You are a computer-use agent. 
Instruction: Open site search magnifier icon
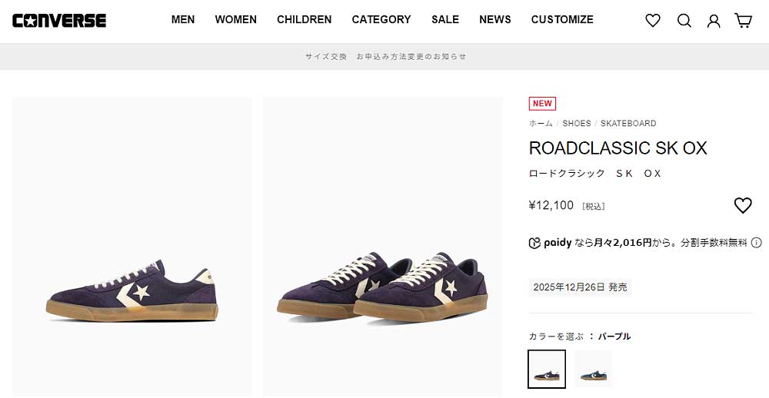pyautogui.click(x=684, y=21)
